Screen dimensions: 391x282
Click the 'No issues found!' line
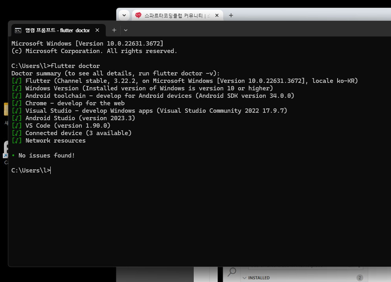[43, 156]
